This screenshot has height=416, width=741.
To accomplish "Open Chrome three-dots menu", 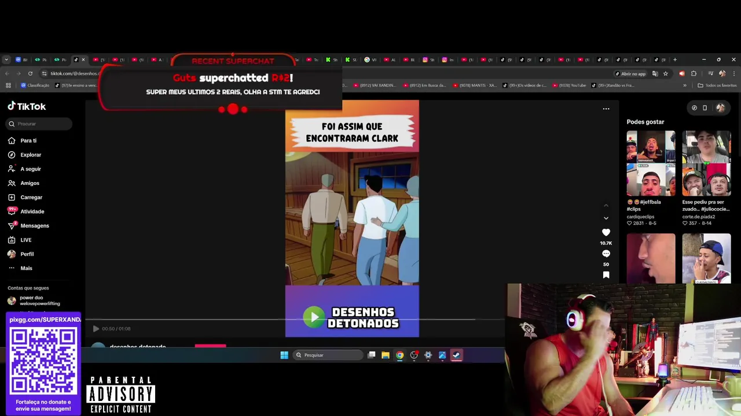I will [x=733, y=73].
